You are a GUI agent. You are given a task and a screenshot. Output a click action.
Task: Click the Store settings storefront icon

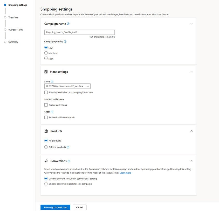point(46,72)
